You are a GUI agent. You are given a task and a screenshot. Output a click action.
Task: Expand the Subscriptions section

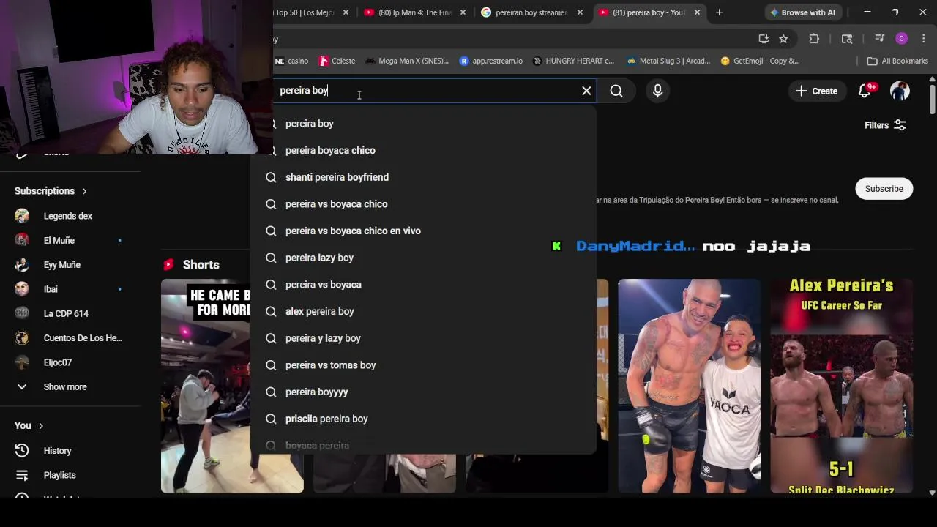click(x=51, y=191)
